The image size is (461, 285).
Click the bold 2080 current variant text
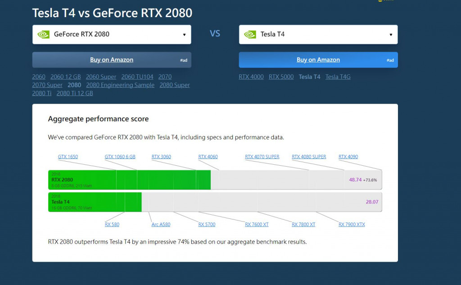pos(74,85)
